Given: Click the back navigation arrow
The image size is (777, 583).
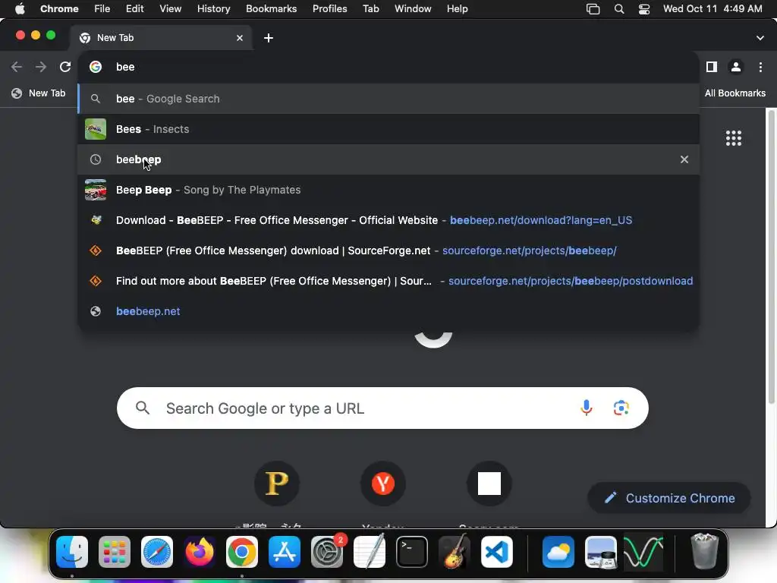Looking at the screenshot, I should 17,67.
